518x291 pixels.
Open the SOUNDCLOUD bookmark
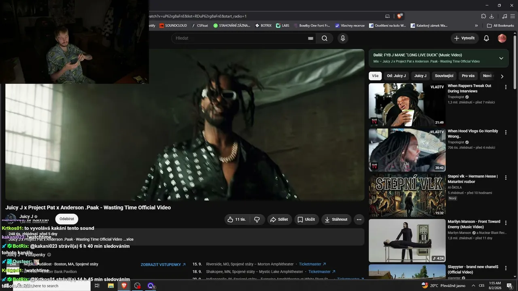click(x=173, y=25)
